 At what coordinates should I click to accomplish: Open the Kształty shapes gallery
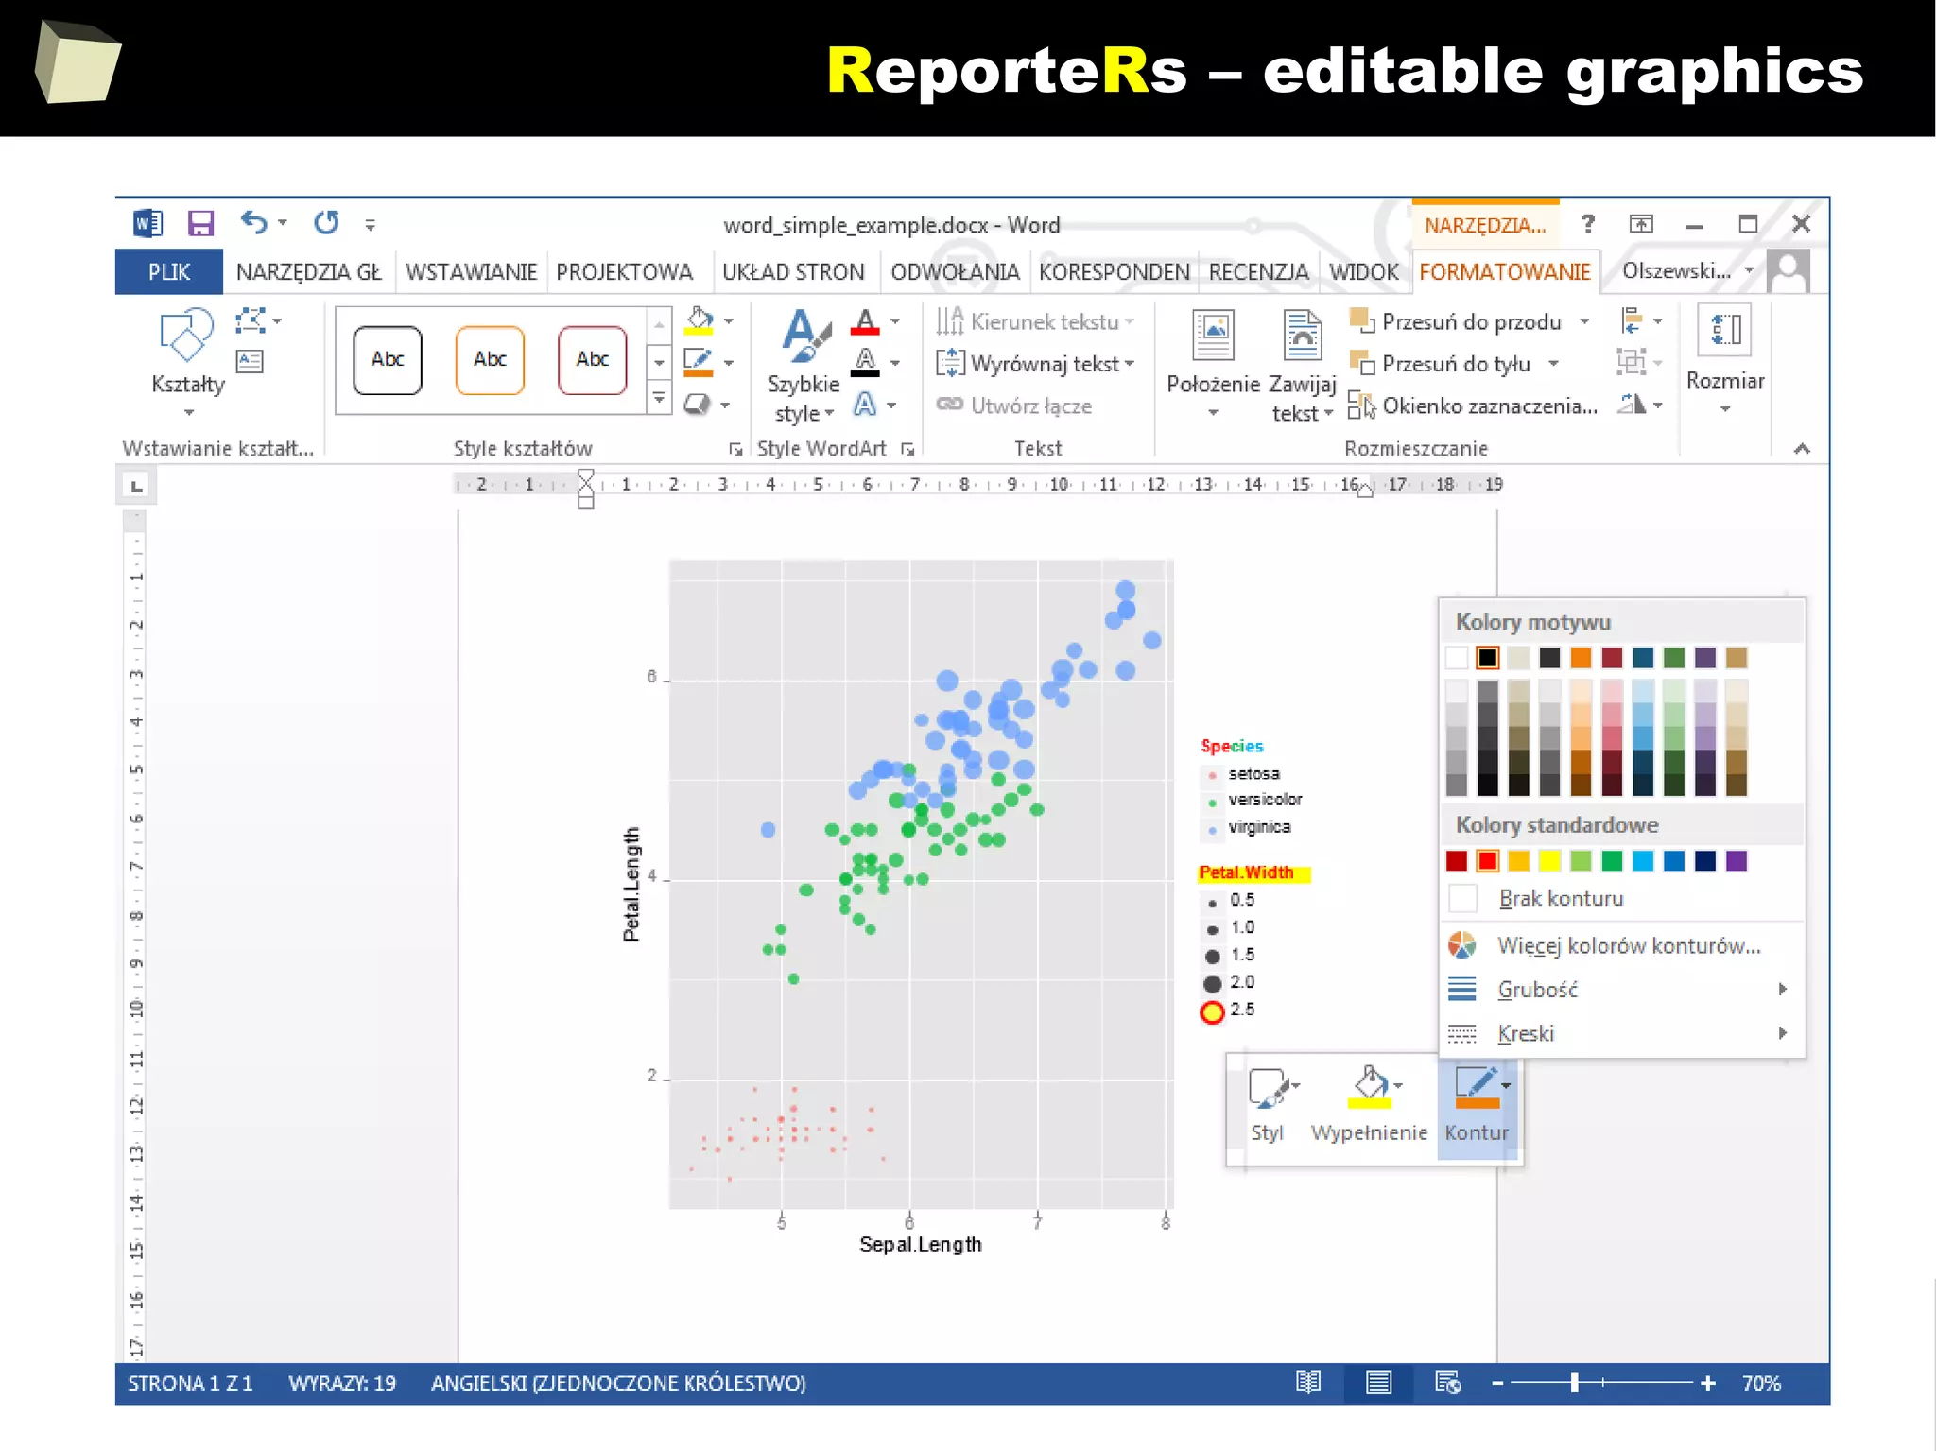point(188,364)
